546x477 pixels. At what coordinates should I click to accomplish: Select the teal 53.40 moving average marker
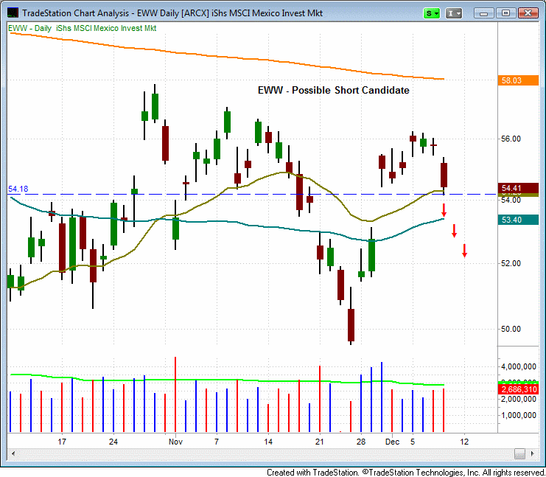click(x=511, y=220)
